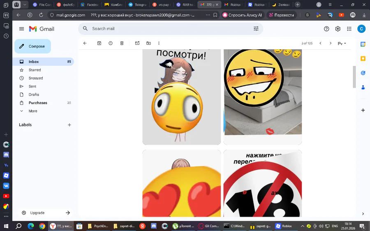The image size is (370, 231).
Task: Create a new label with plus icon
Action: pos(69,125)
